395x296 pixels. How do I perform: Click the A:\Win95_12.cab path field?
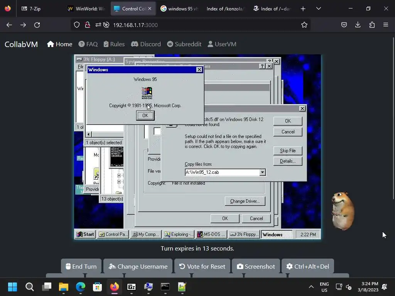pos(223,172)
